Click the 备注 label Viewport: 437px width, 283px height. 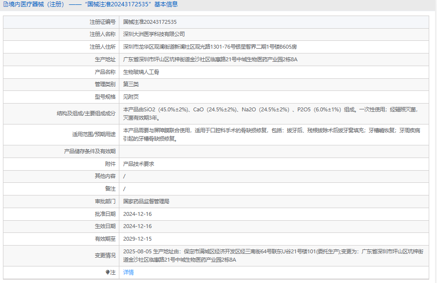(x=111, y=189)
